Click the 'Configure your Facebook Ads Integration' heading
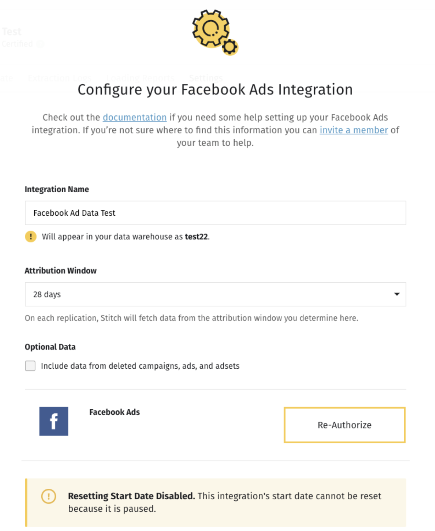The height and width of the screenshot is (531, 435). [215, 89]
